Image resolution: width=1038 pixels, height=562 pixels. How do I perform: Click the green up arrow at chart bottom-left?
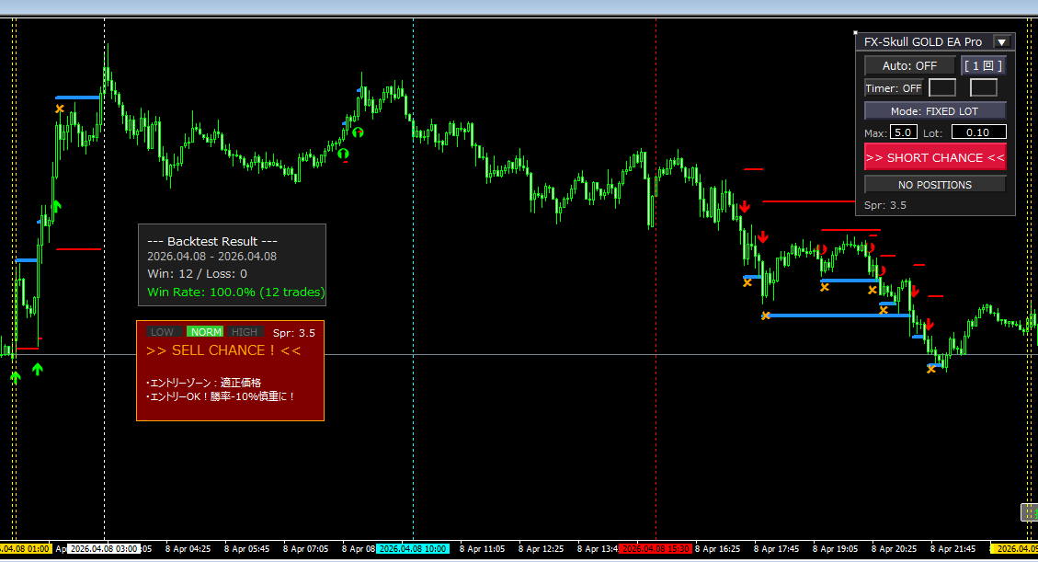click(37, 369)
